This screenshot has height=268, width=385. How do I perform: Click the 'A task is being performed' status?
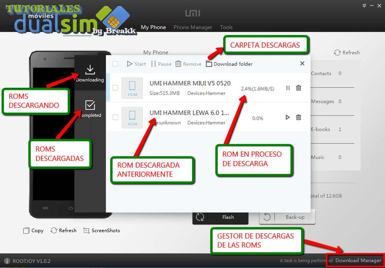point(306,261)
